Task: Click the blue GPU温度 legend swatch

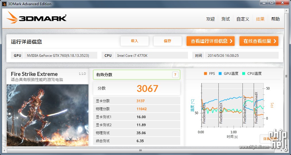Action: [x=220, y=73]
